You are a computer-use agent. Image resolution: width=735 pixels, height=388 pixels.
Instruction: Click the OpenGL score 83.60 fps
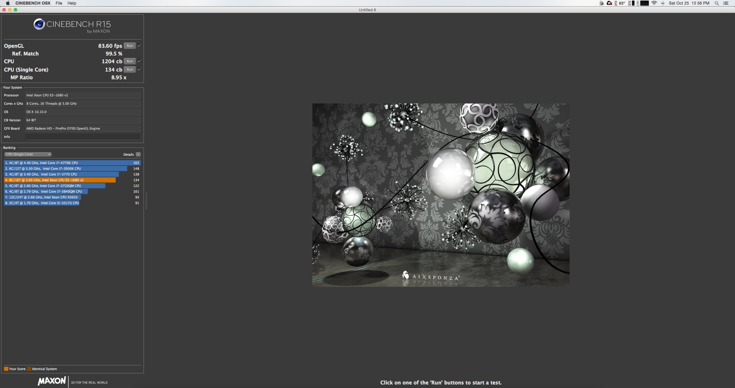110,46
